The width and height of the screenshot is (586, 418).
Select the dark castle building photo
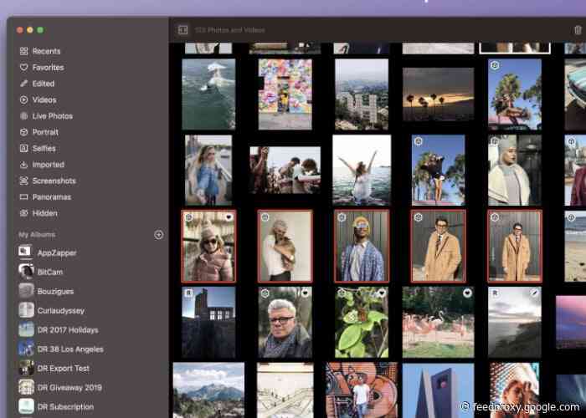(x=208, y=322)
